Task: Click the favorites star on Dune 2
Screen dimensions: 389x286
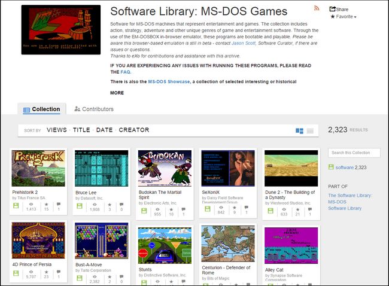Action: tap(297, 209)
